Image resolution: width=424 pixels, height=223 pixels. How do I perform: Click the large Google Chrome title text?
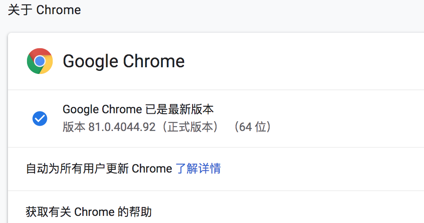tap(123, 61)
